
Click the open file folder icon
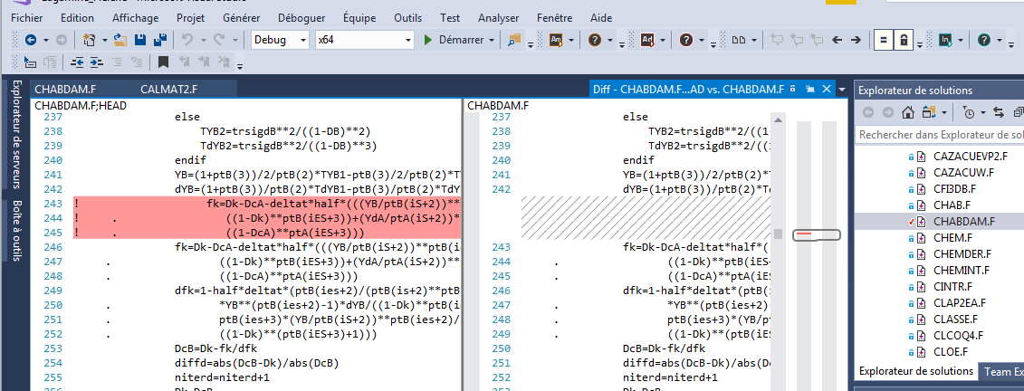pyautogui.click(x=120, y=40)
